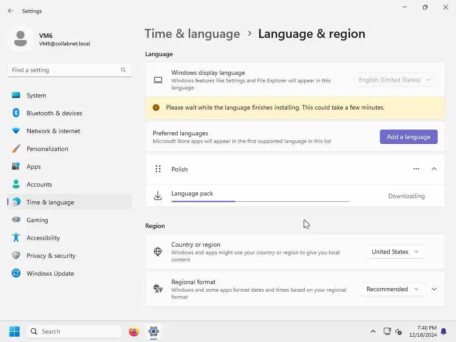
Task: Click the laptop icon beside Windows display language
Action: click(158, 80)
